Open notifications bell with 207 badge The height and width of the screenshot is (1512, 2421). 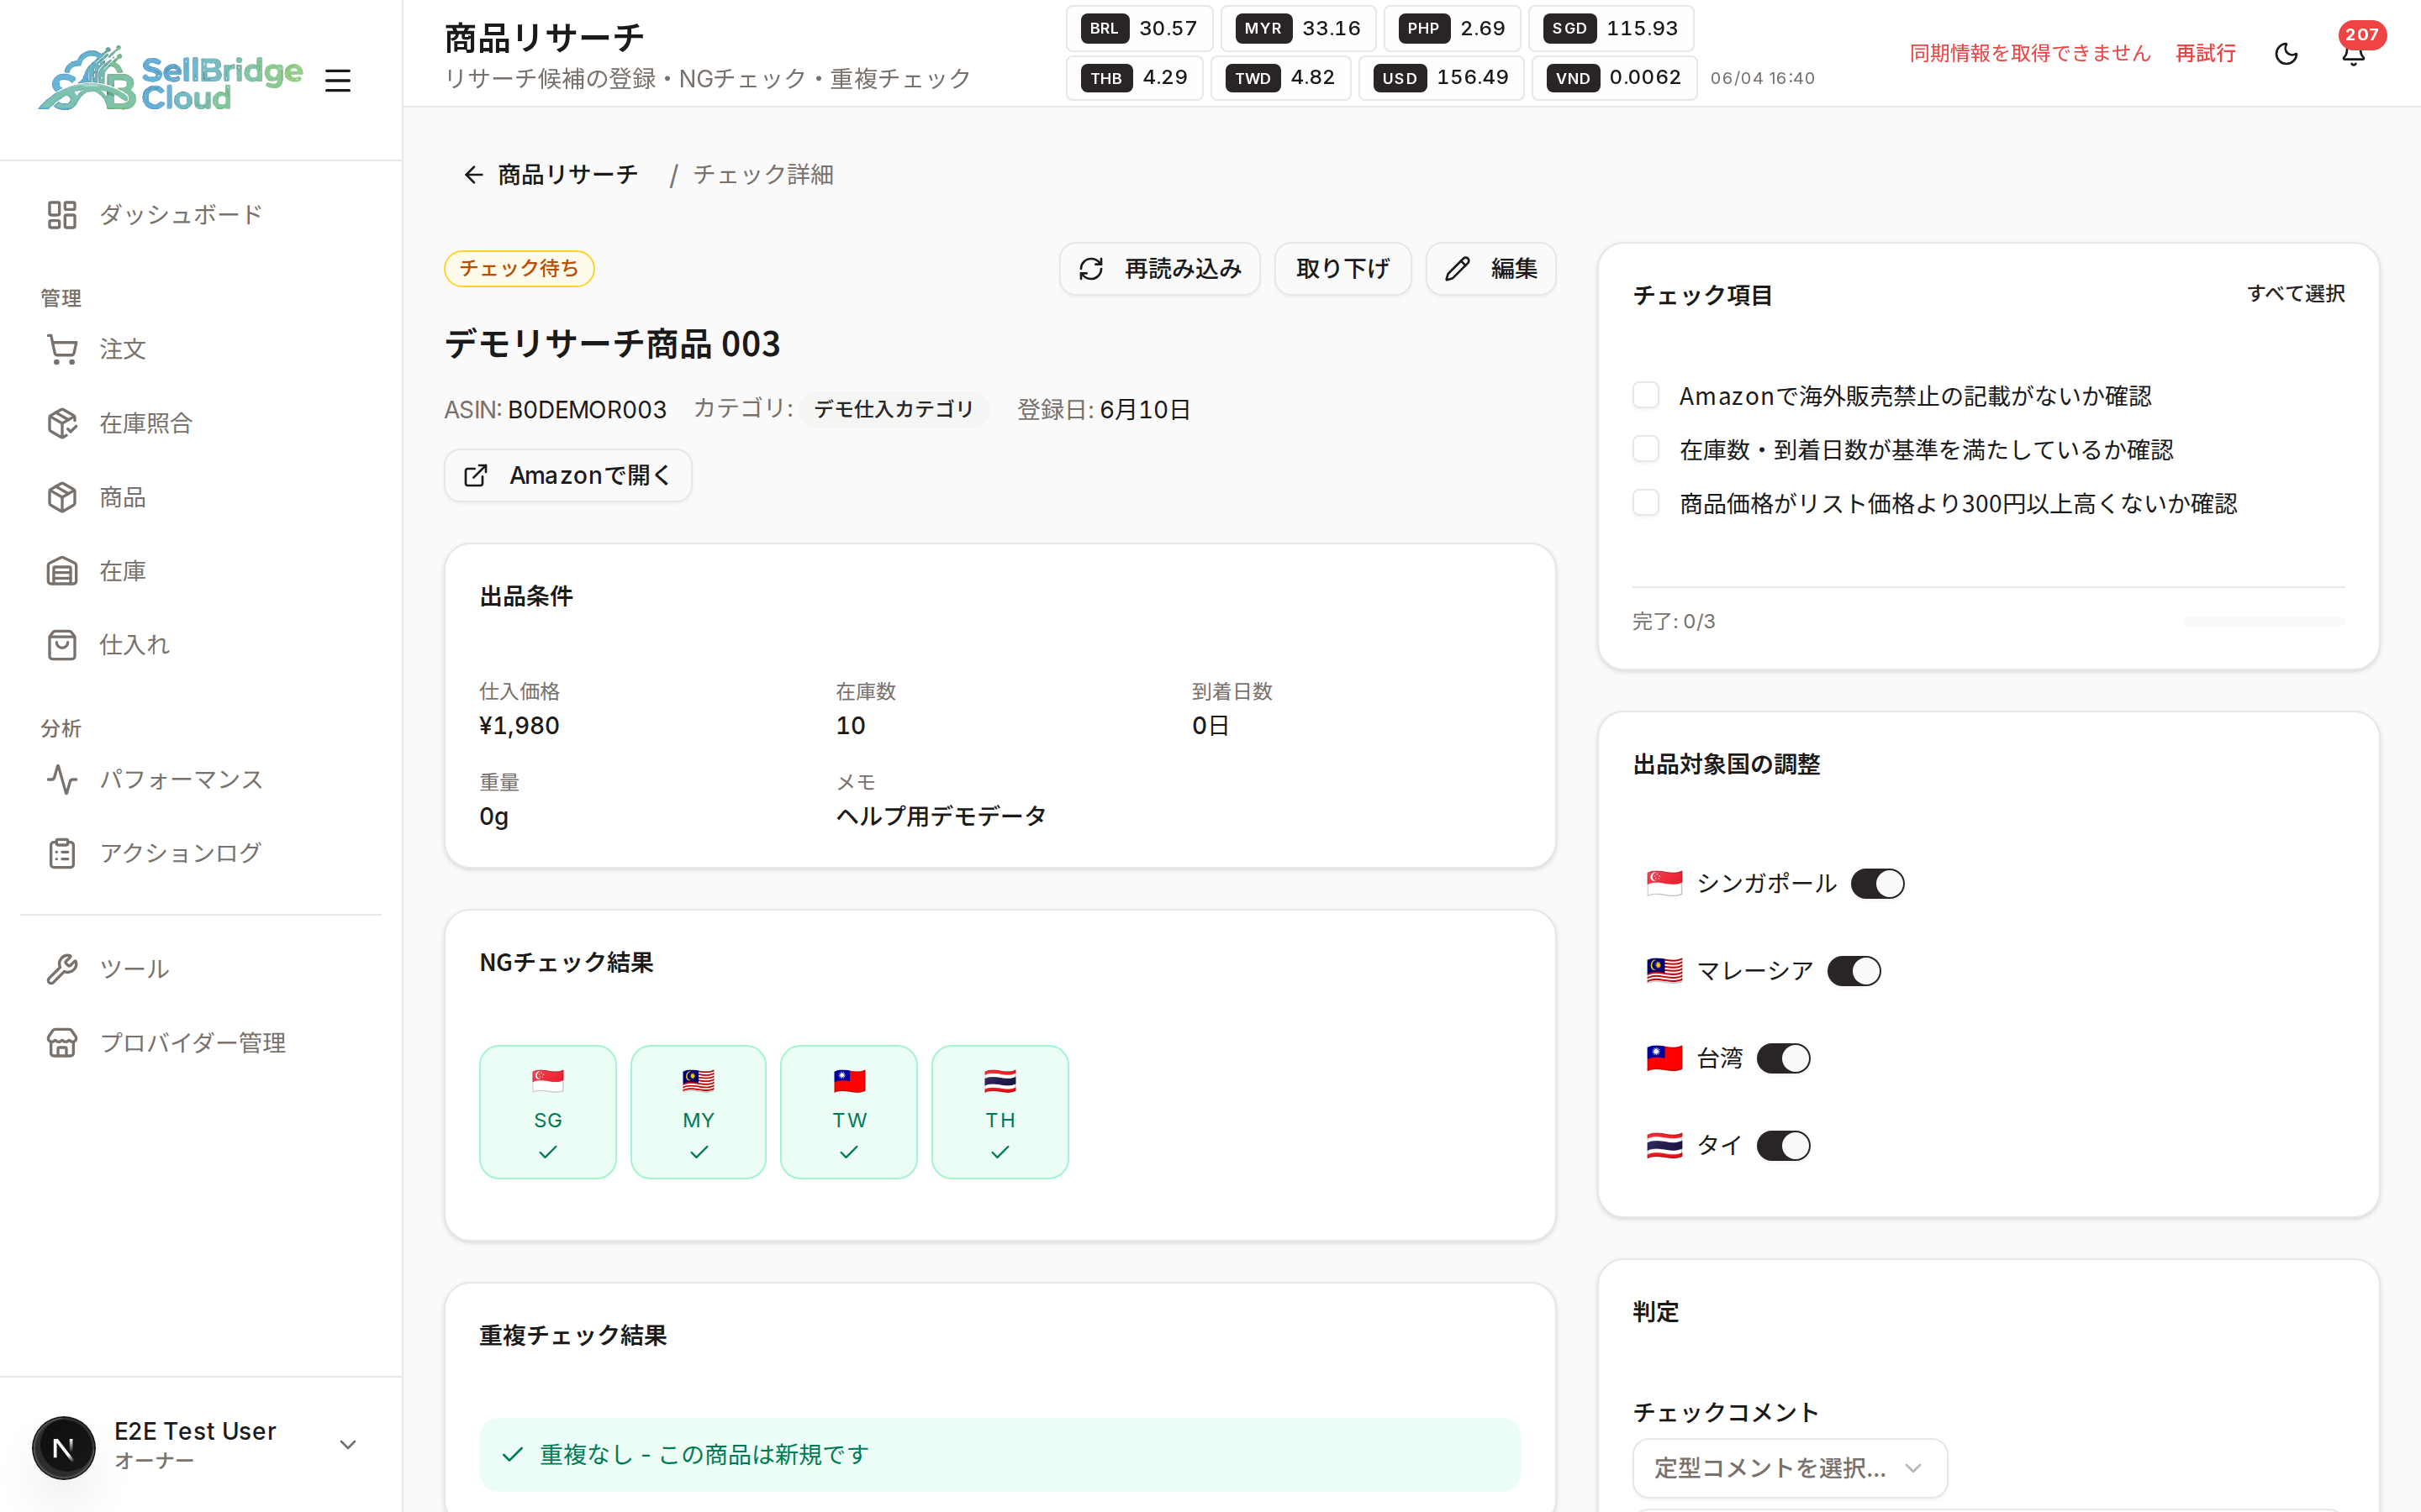[2354, 53]
